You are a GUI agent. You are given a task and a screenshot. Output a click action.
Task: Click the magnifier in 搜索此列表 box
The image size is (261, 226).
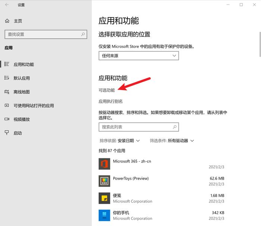click(174, 127)
